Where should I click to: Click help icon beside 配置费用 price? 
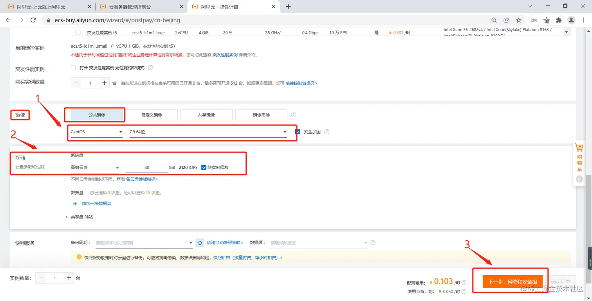464,283
